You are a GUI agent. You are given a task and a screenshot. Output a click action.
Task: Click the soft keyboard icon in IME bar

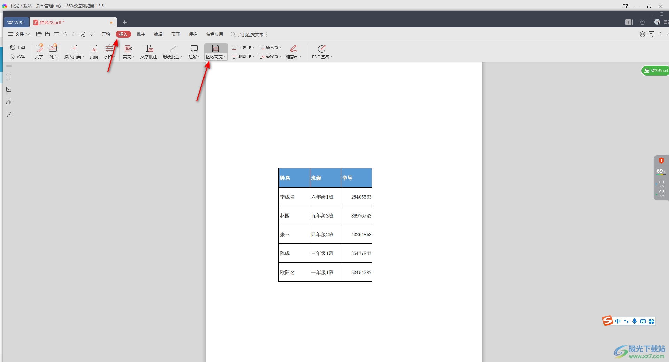tap(643, 321)
